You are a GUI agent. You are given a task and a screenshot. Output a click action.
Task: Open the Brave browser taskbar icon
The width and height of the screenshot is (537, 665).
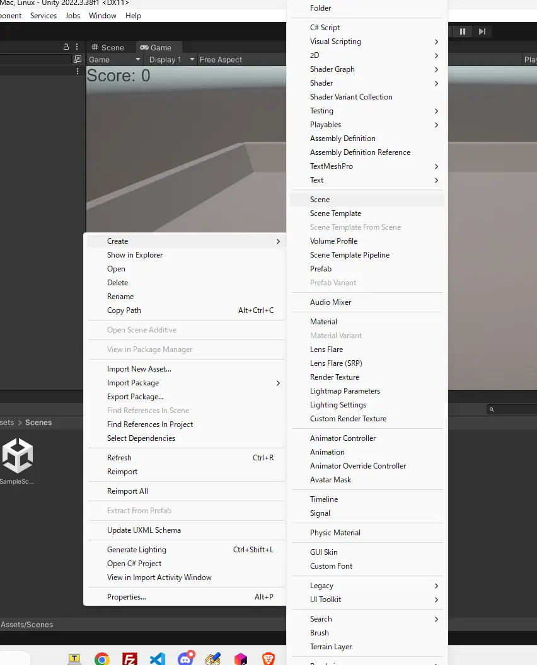(268, 659)
